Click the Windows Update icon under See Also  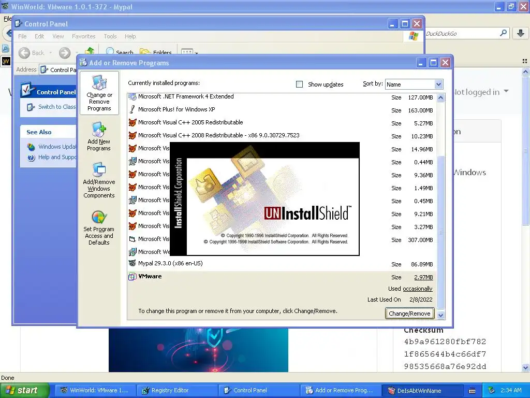click(x=31, y=147)
